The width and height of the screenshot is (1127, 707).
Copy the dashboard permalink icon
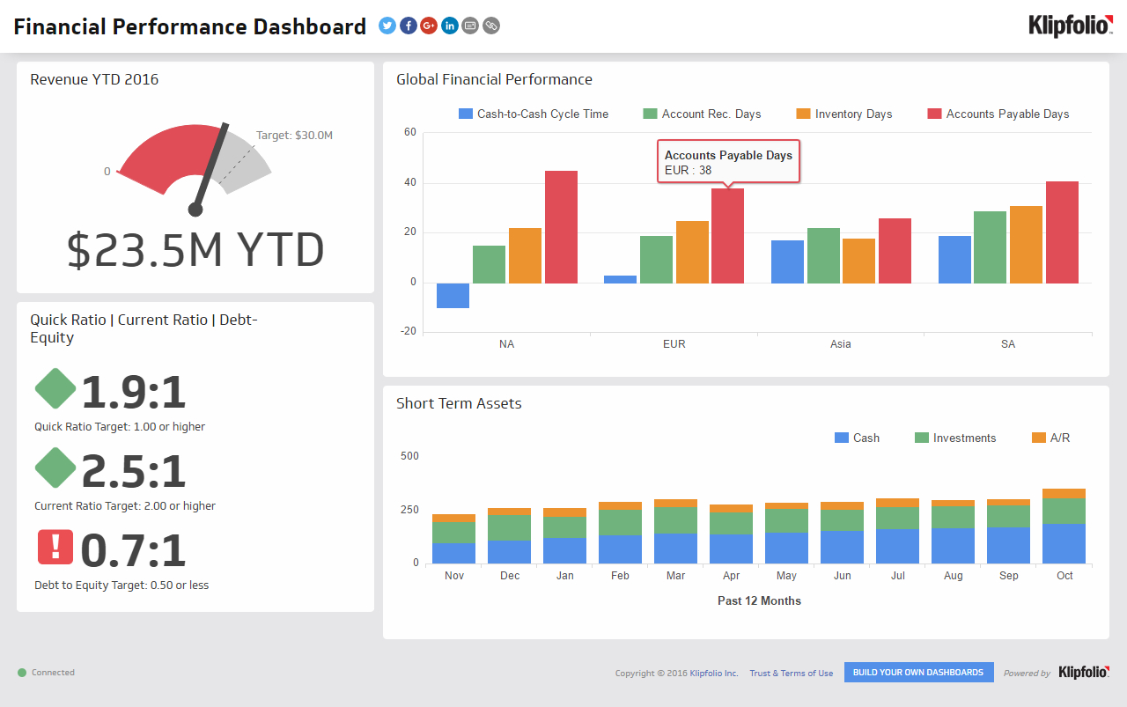(490, 26)
